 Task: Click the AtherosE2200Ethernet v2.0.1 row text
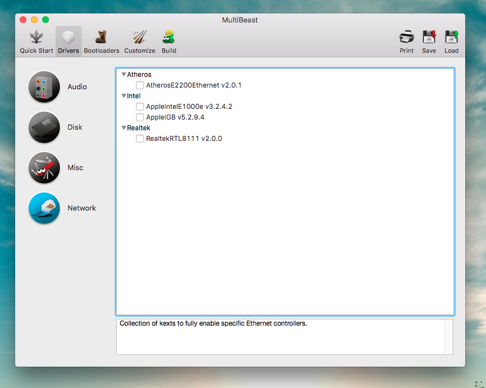[x=194, y=85]
